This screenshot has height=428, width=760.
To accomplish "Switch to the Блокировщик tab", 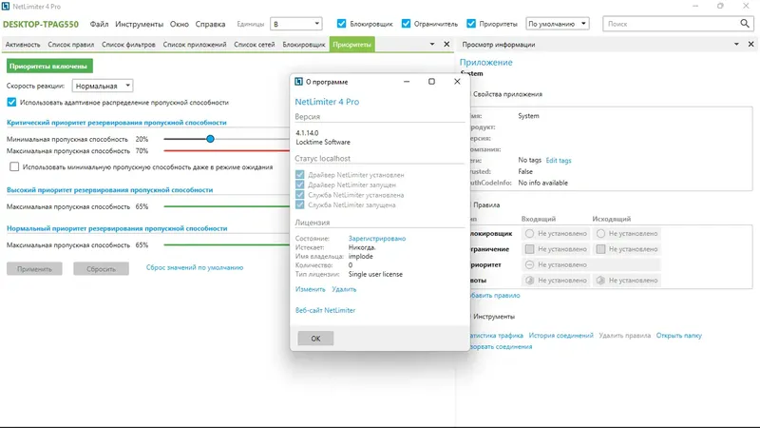I will coord(304,44).
